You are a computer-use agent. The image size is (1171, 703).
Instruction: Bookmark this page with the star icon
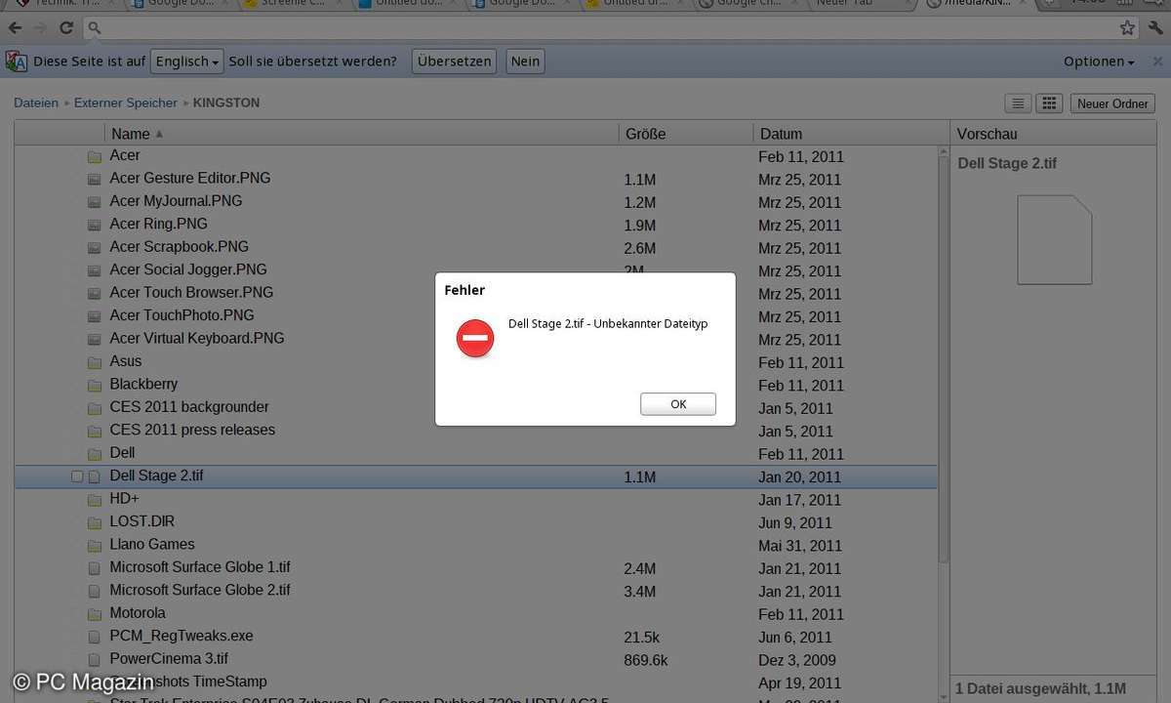[1127, 27]
